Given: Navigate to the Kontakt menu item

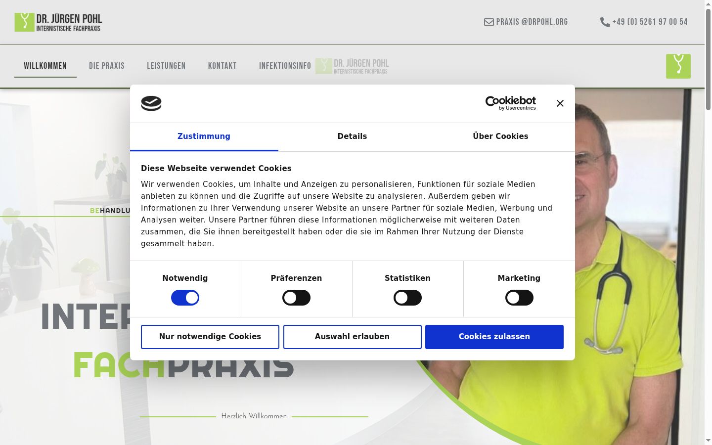Looking at the screenshot, I should coord(222,66).
